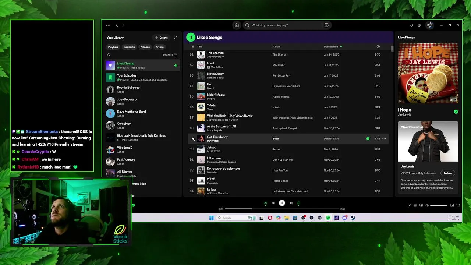Pause Liked Songs with the green header button

(191, 37)
